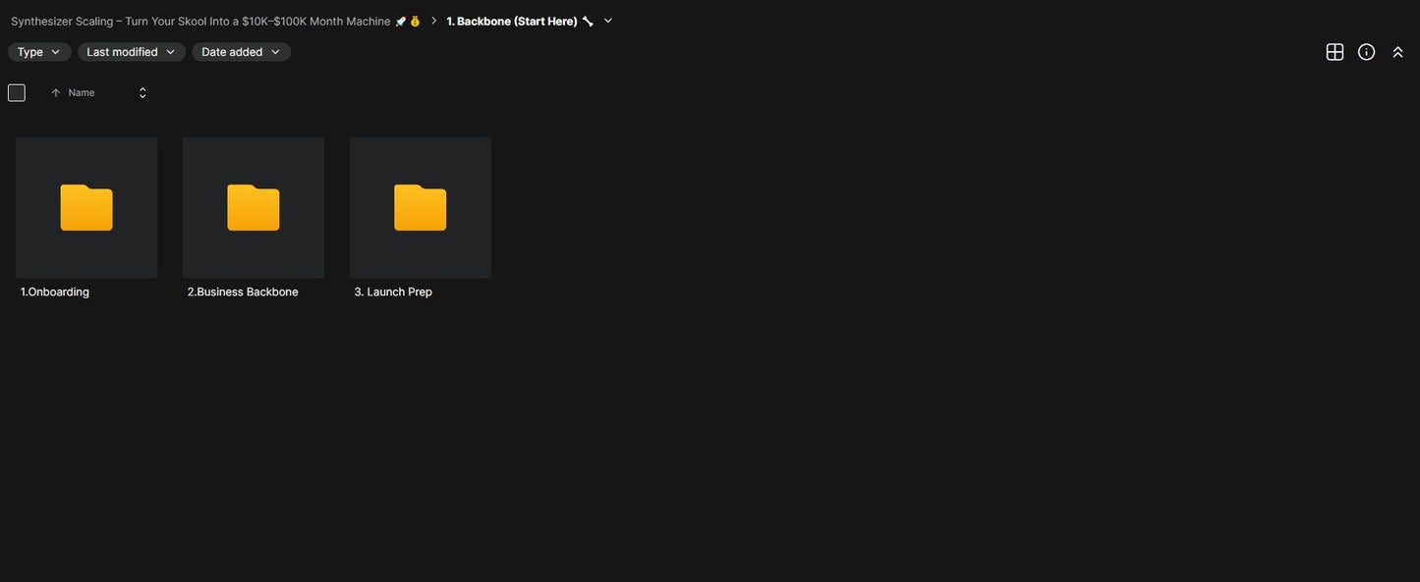Screen dimensions: 1420x582
Task: Tick the select-all checkbox
Action: pyautogui.click(x=17, y=93)
